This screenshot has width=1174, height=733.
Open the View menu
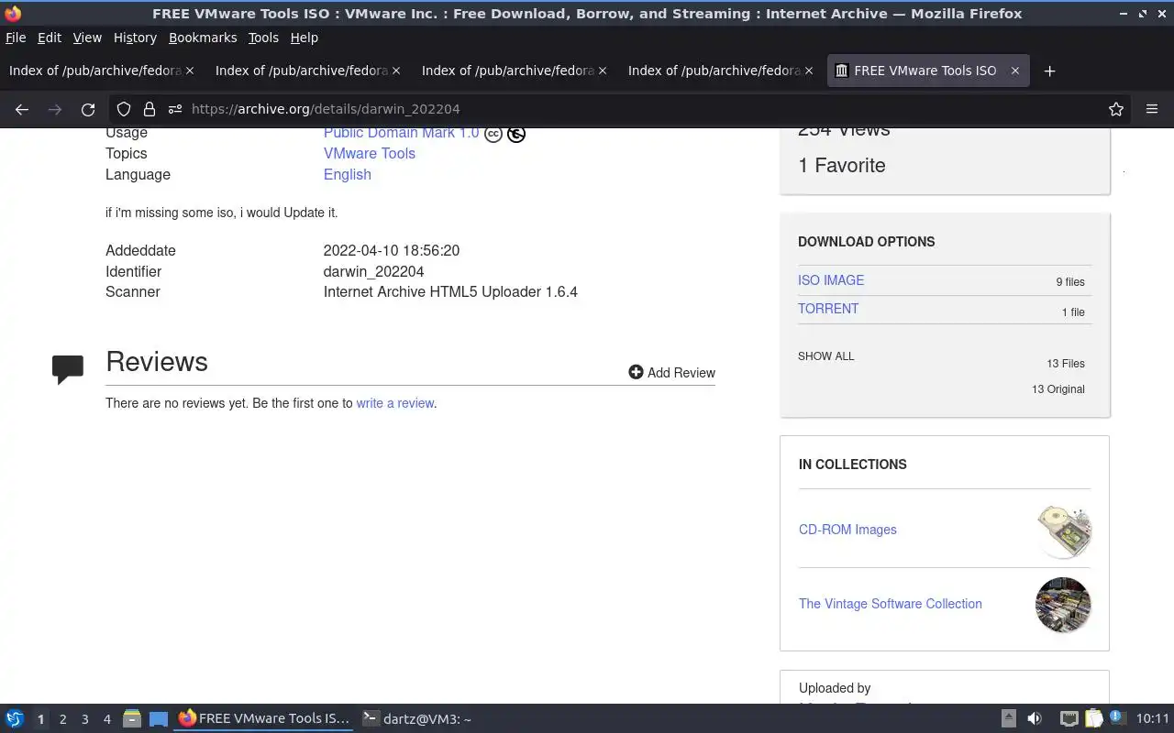pos(87,38)
